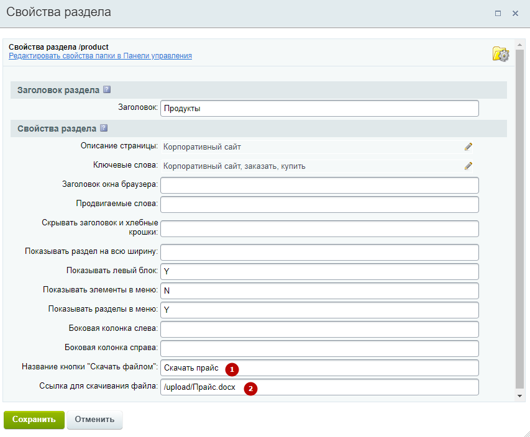Cancel with the Отменить button

pos(94,420)
